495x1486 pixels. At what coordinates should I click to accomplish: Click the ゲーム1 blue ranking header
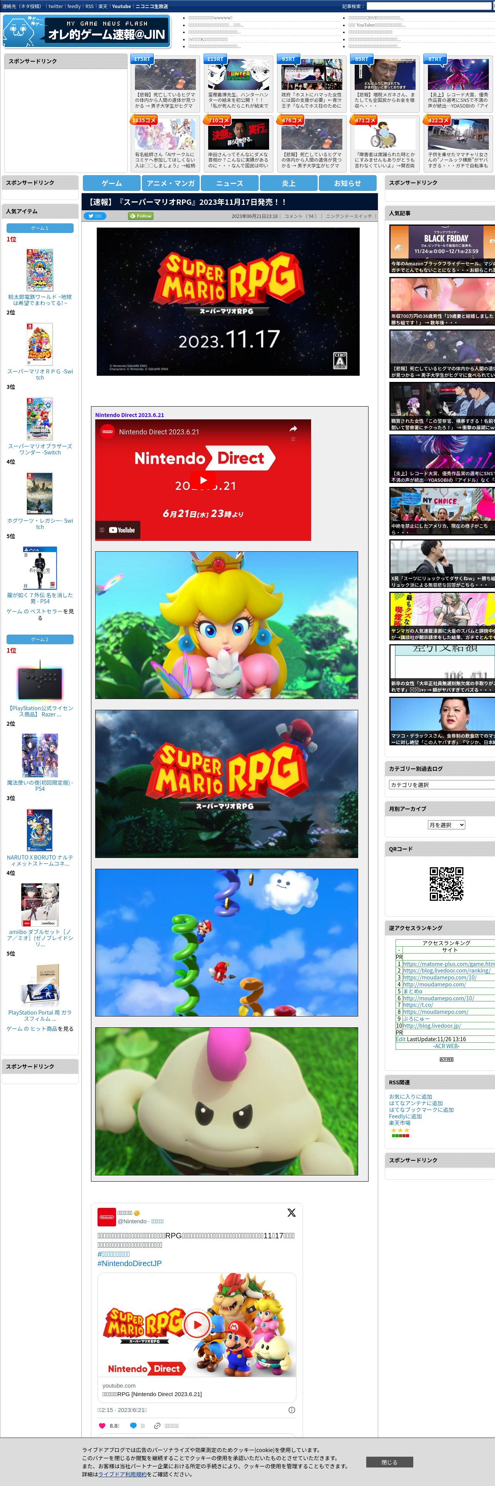tap(40, 228)
